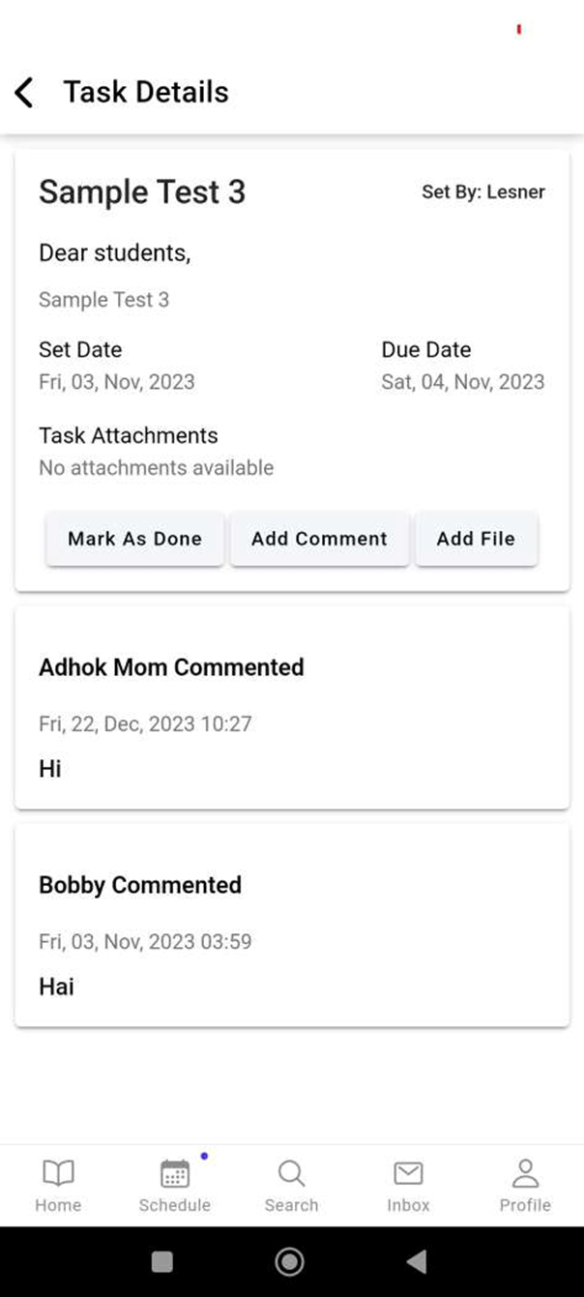This screenshot has width=584, height=1297.
Task: Tap the Search magnifier icon
Action: tap(291, 1173)
